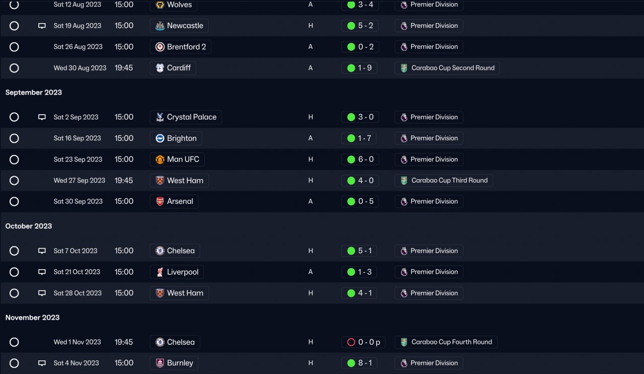644x374 pixels.
Task: Open the 1 - 9 result against Cardiff
Action: pyautogui.click(x=360, y=68)
